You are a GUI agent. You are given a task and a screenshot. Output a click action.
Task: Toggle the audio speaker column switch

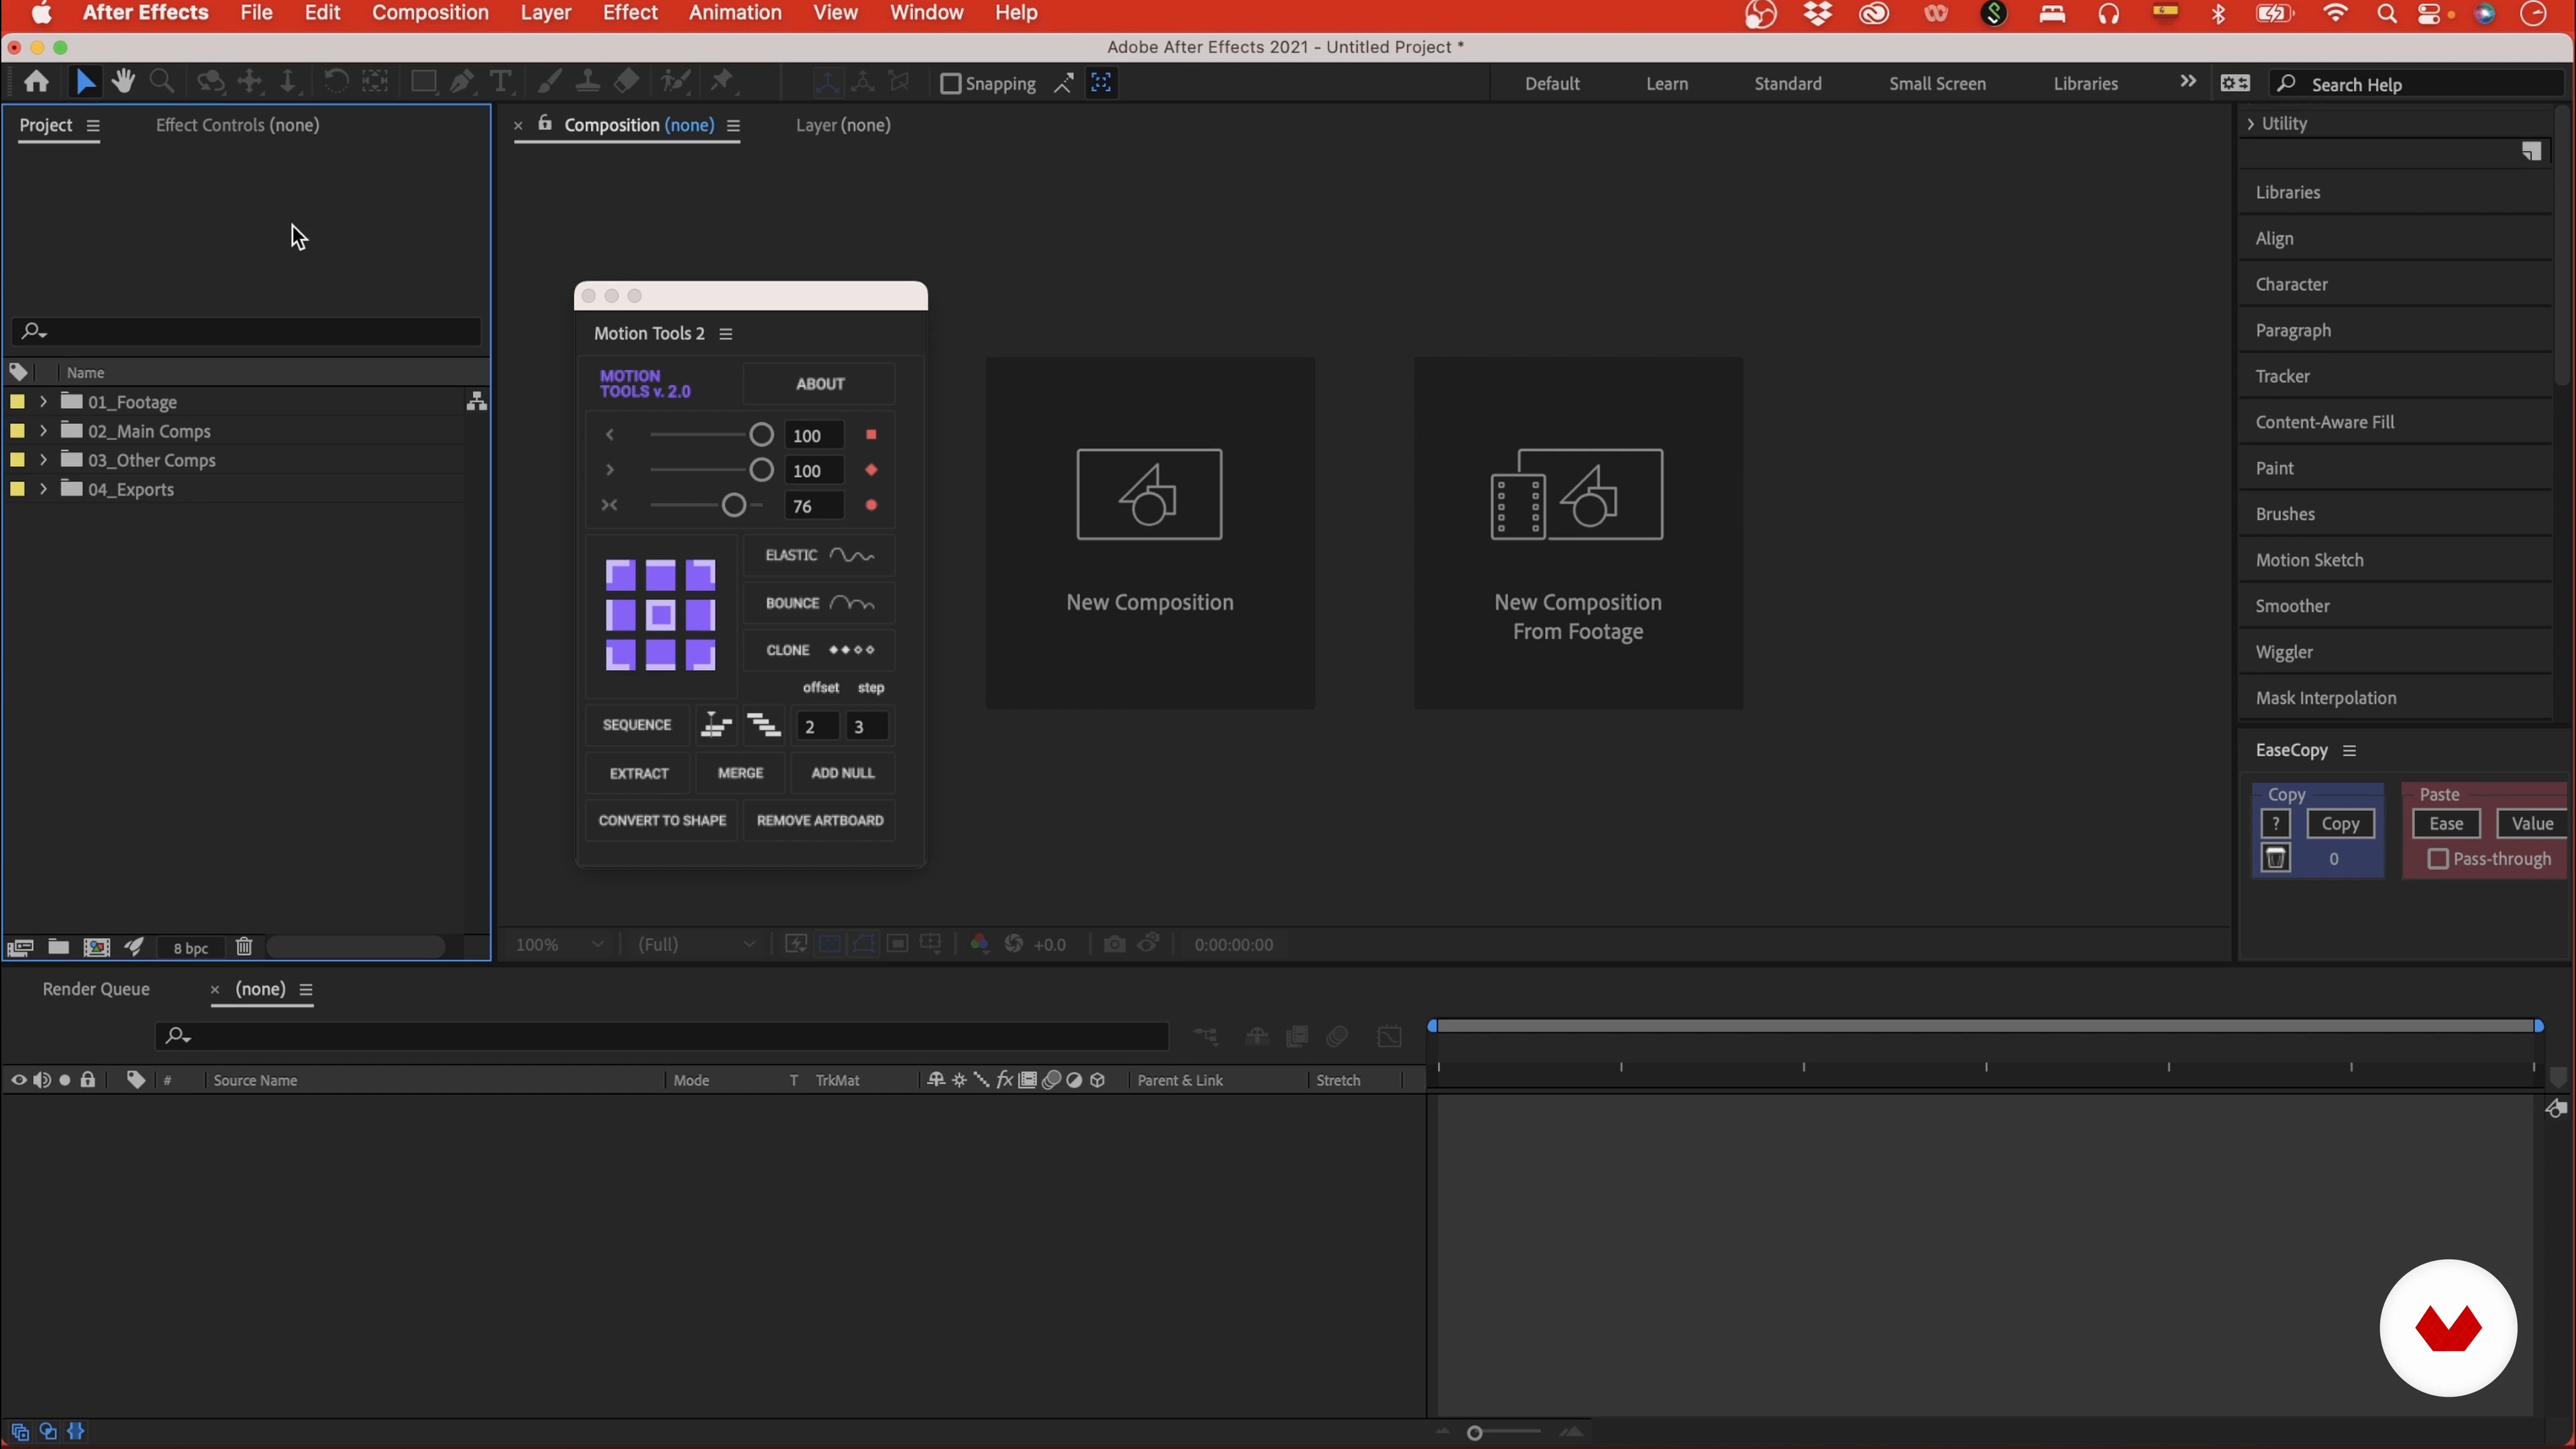pos(42,1080)
